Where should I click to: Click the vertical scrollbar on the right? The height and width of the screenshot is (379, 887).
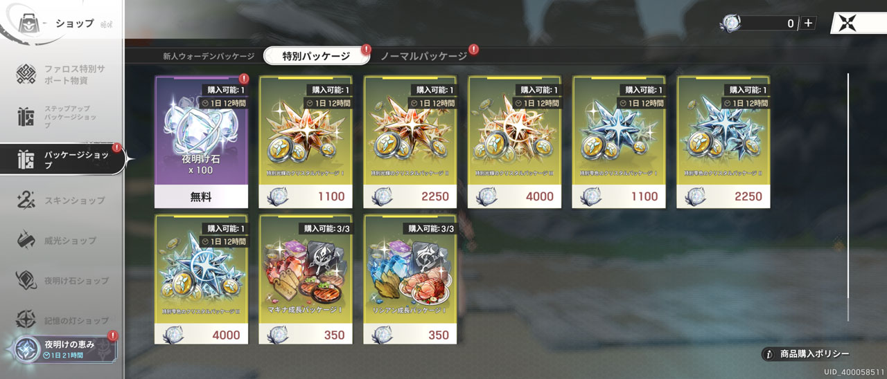point(848,197)
